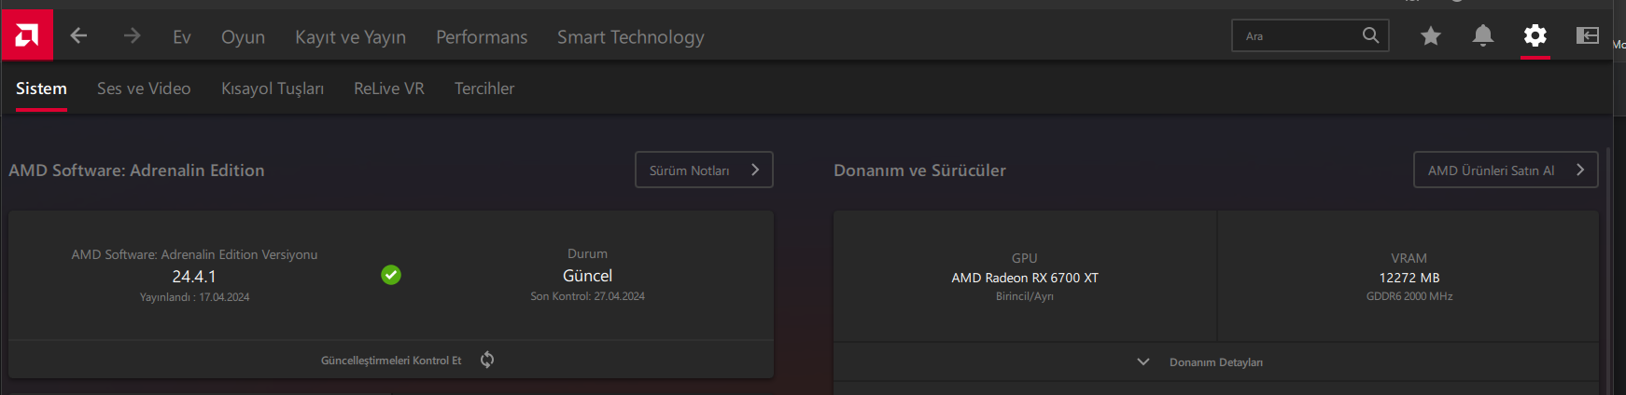Click the AMD logo icon
Viewport: 1626px width, 395px height.
(x=27, y=35)
